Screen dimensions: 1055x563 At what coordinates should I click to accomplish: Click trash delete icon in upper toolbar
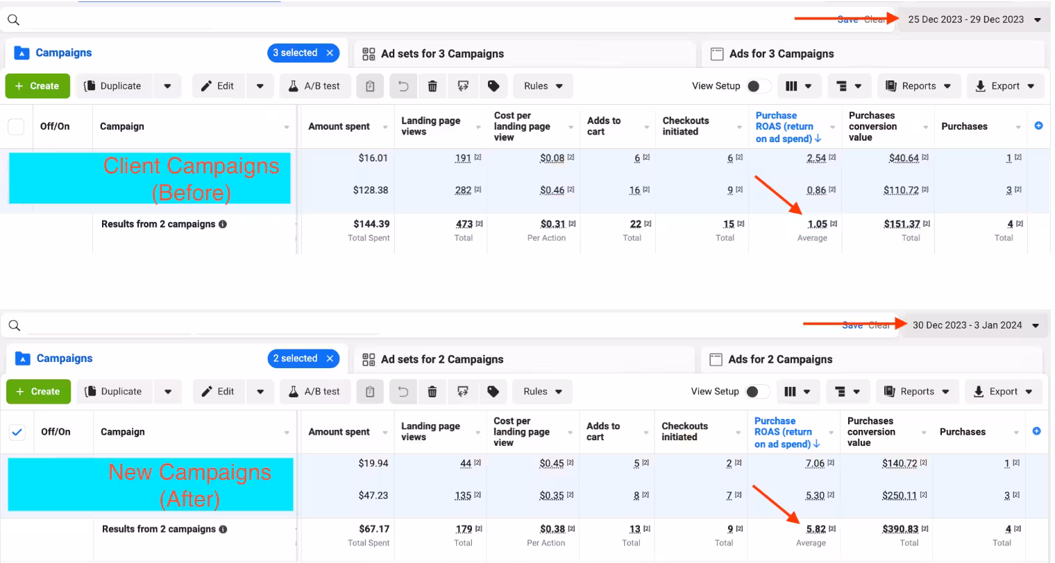click(x=432, y=86)
